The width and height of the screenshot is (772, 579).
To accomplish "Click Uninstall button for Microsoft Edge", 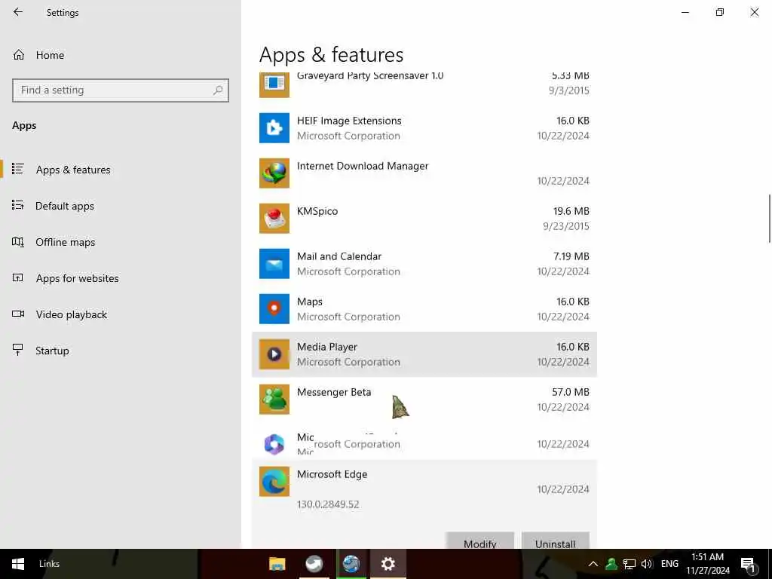I will pos(556,541).
